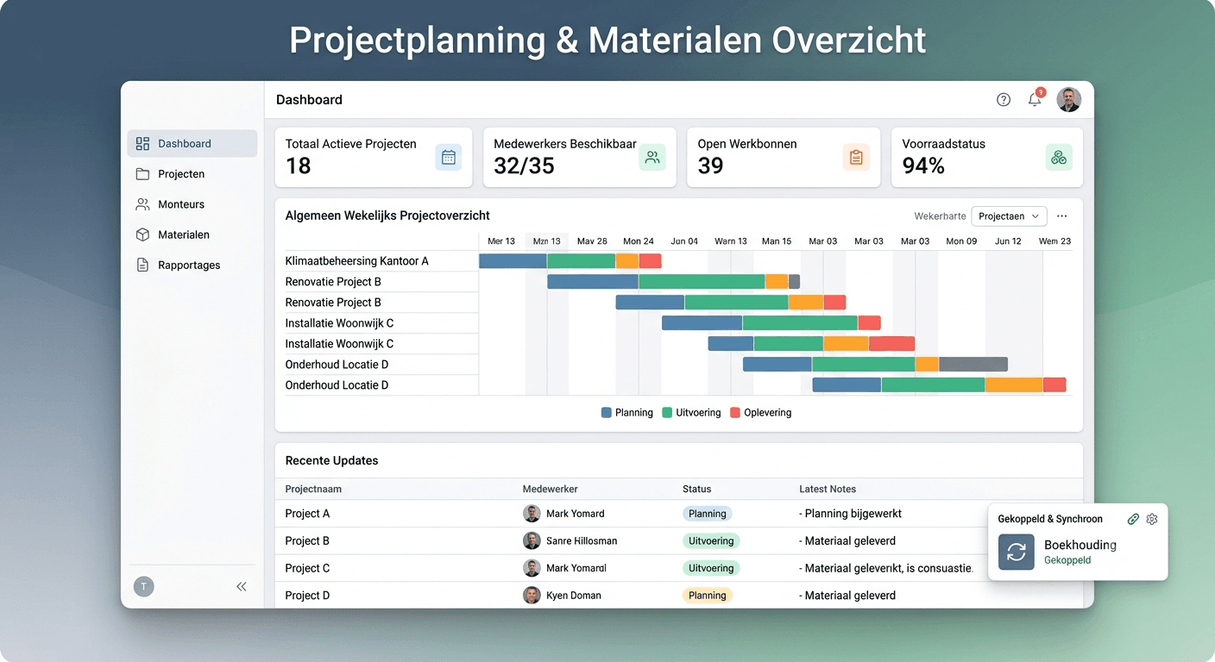
Task: Open the notifications bell
Action: click(x=1035, y=99)
